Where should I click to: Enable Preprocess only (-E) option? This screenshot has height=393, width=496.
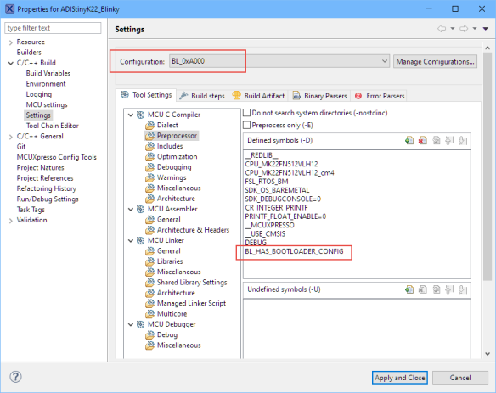(247, 126)
